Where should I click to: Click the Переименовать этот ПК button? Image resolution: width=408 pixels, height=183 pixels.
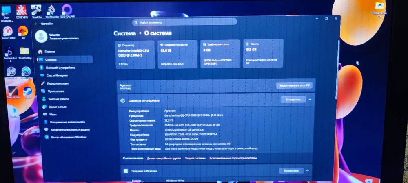coord(294,85)
